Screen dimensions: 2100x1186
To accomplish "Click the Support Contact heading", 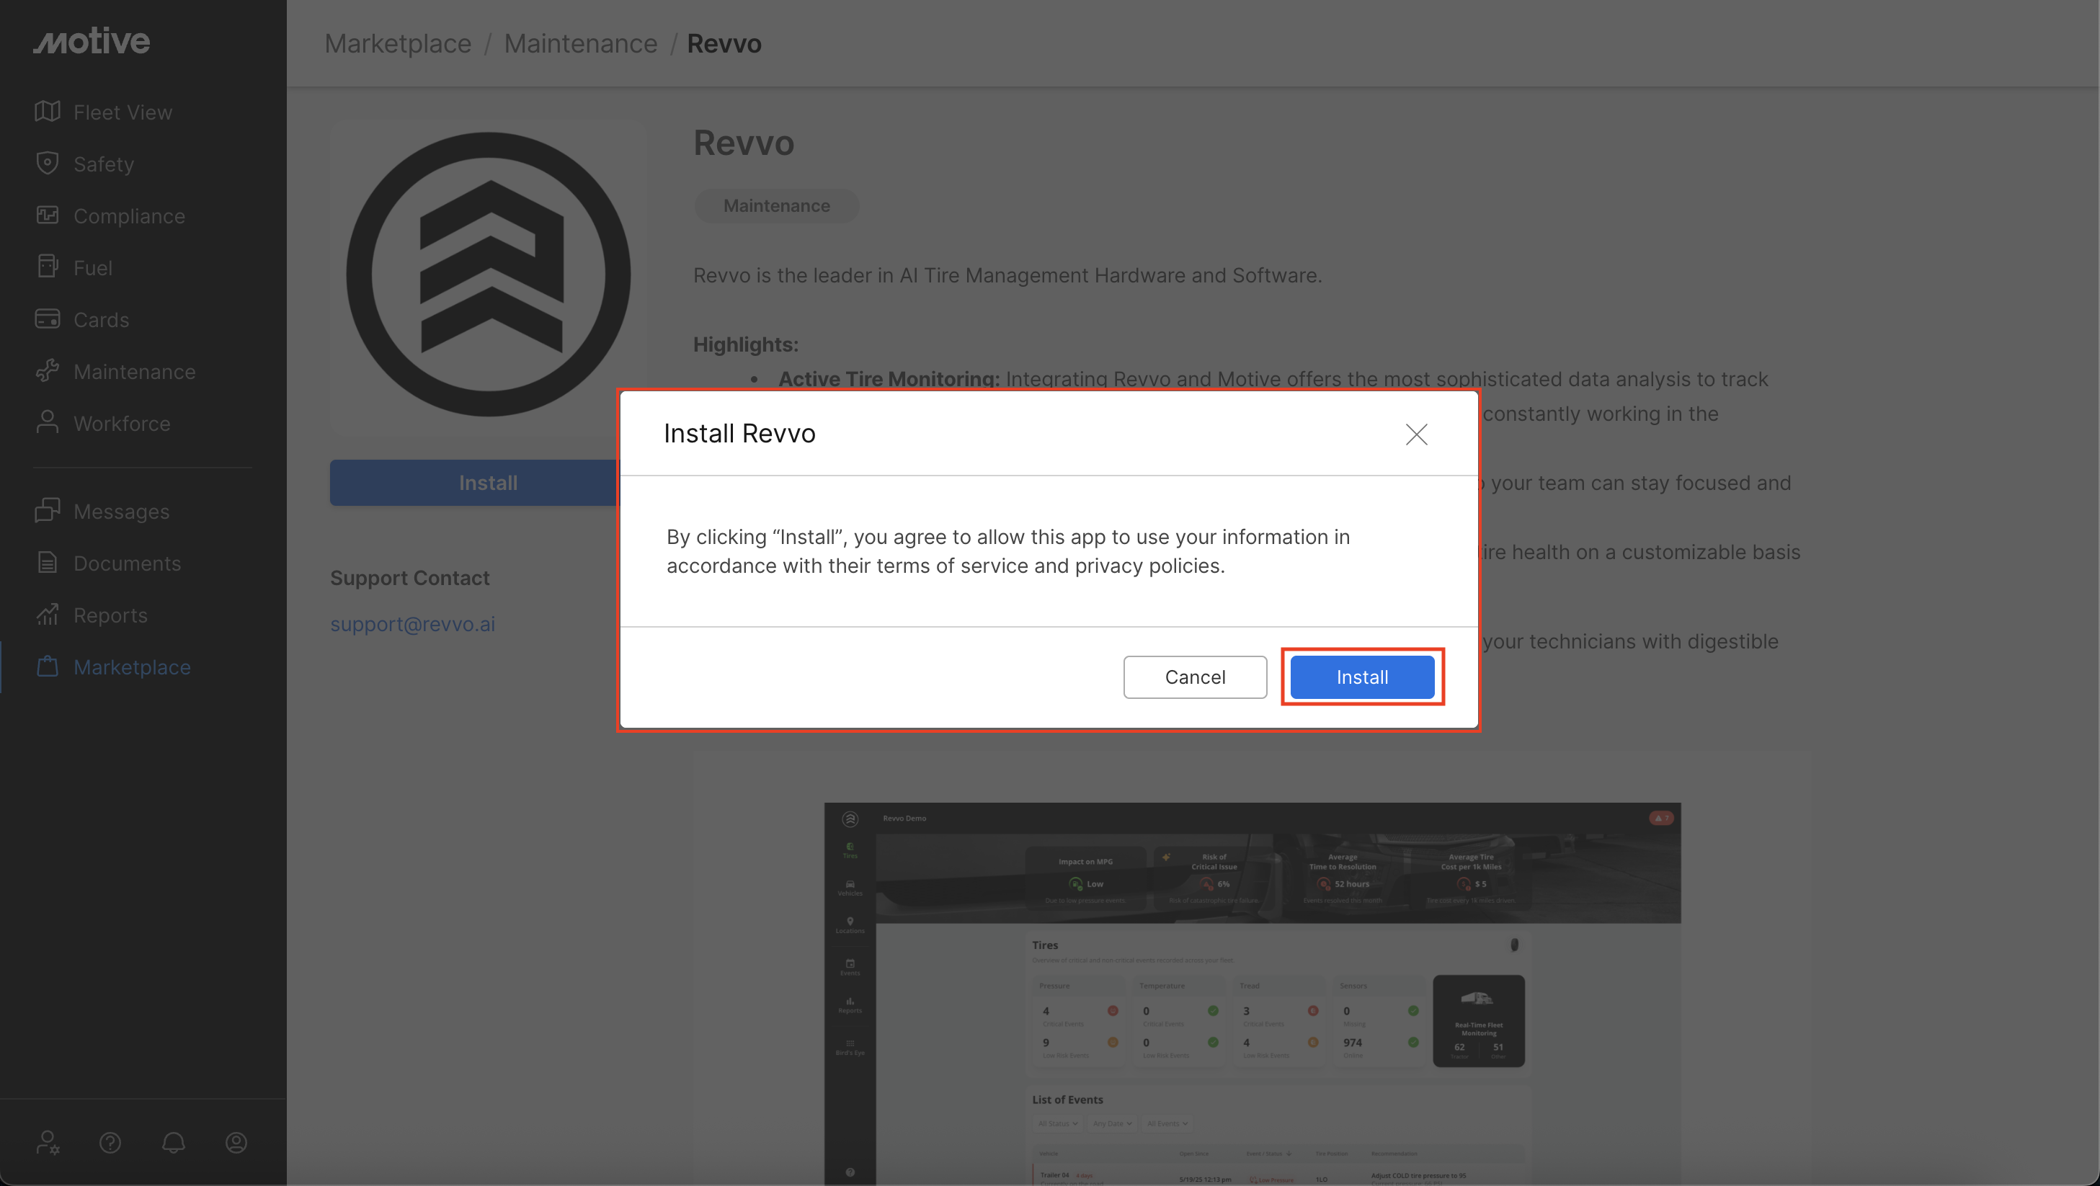I will point(410,578).
